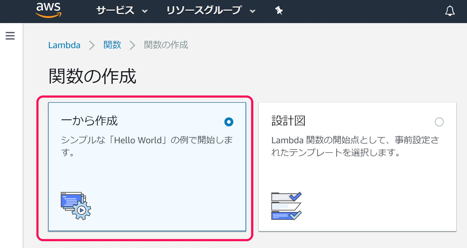
Task: Click the 設計図 card title
Action: pos(289,121)
